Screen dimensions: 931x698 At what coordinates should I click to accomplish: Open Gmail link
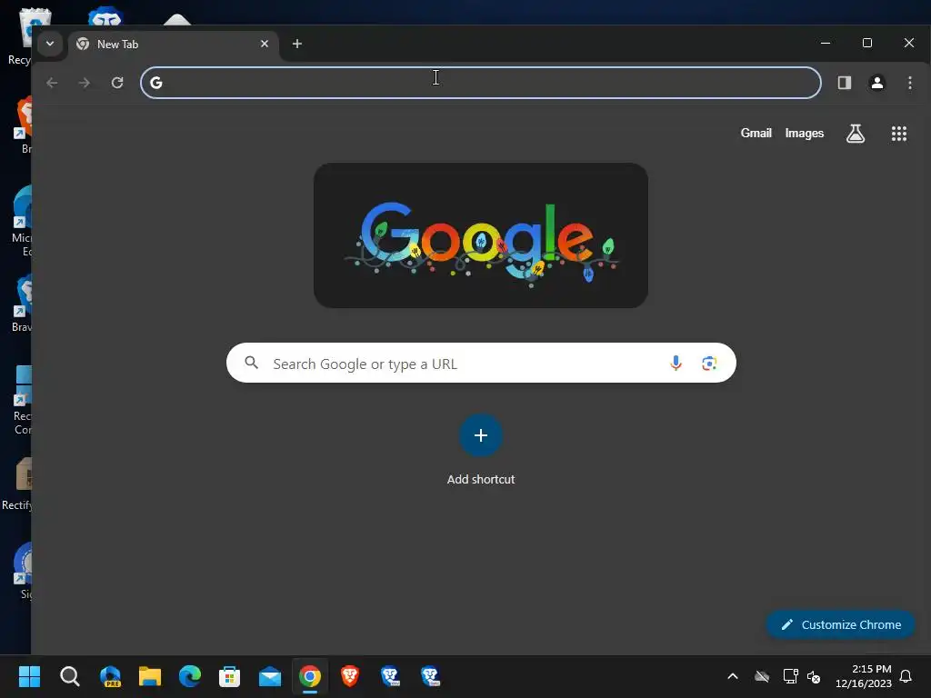tap(756, 133)
